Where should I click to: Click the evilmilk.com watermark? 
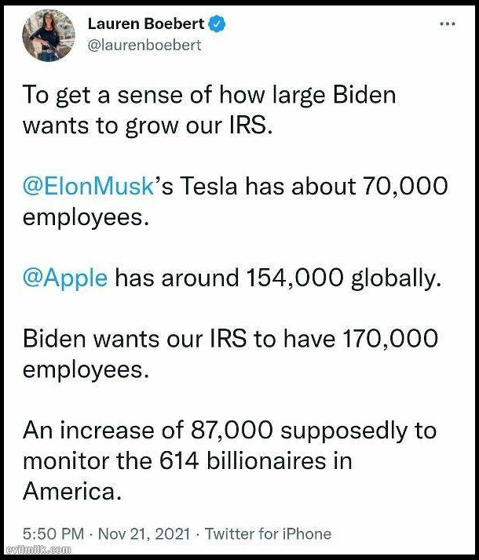pyautogui.click(x=38, y=550)
